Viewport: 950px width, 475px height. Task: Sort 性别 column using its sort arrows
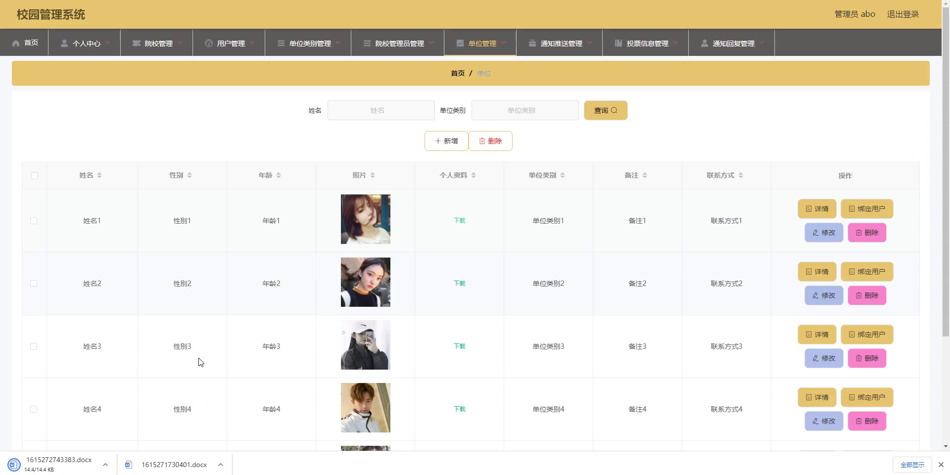pos(190,175)
